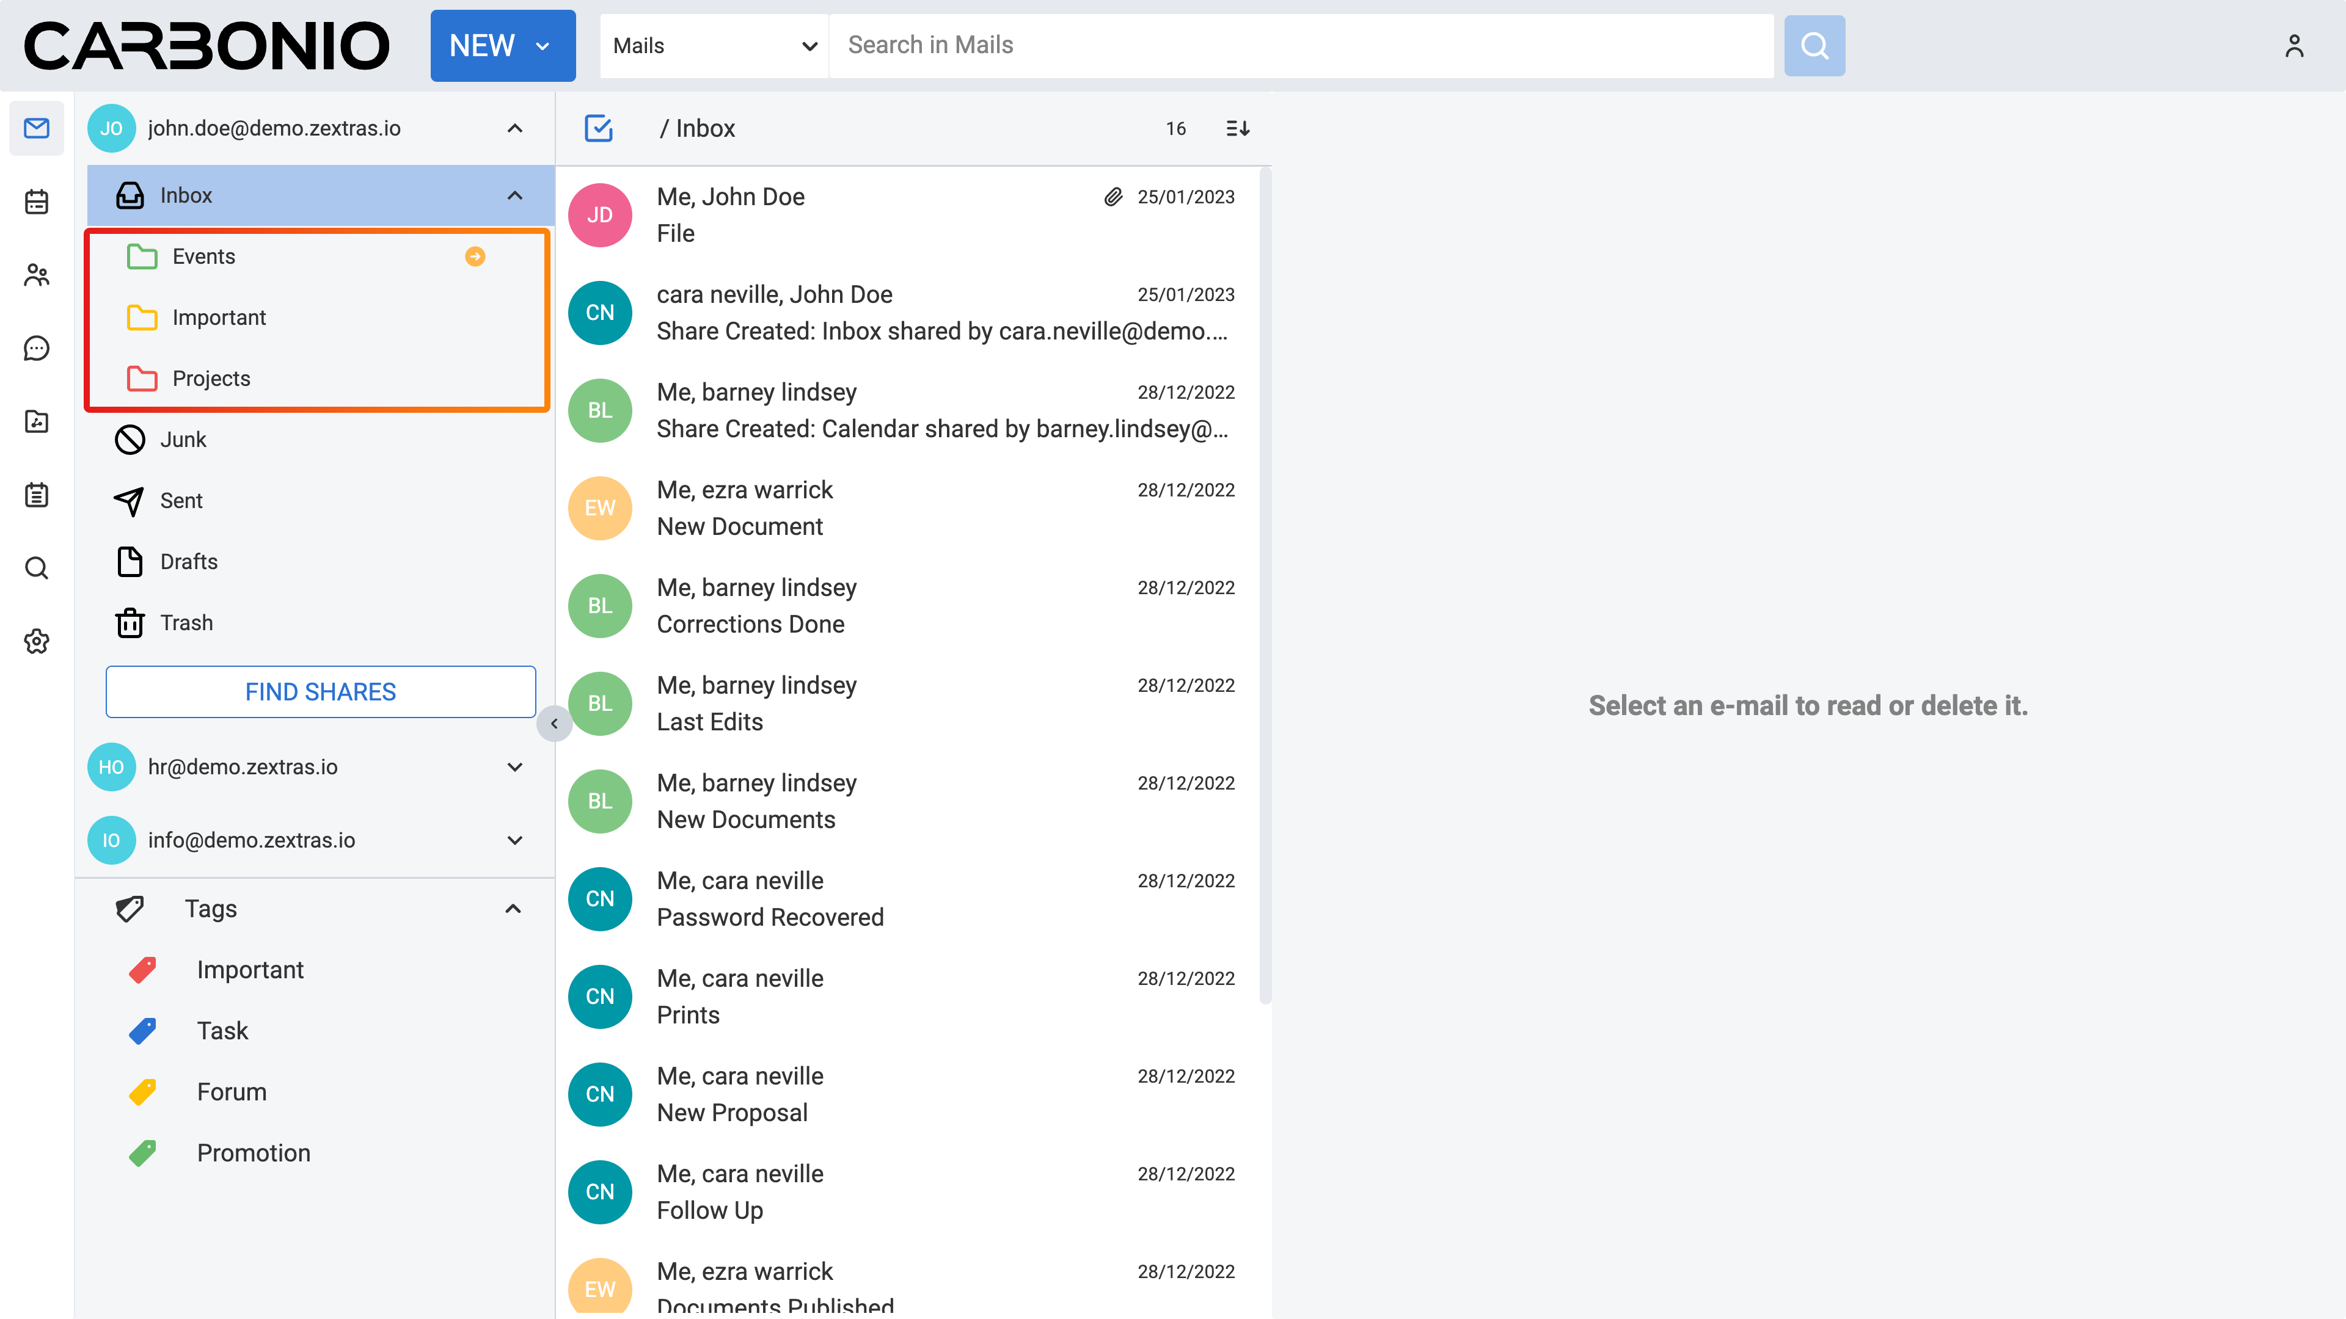Collapse the Tags section
This screenshot has width=2346, height=1319.
pyautogui.click(x=513, y=909)
